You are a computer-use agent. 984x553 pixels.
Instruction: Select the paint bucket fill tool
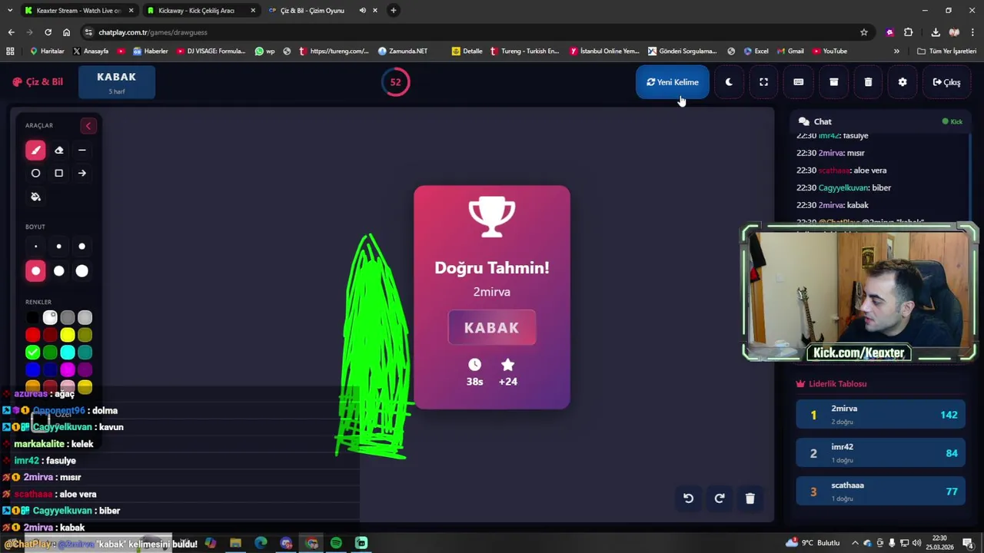35,197
